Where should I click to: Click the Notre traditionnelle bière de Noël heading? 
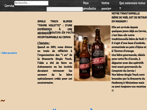click(x=129, y=17)
